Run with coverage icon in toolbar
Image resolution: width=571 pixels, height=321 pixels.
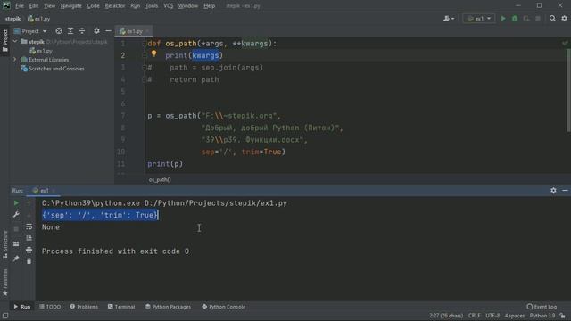526,18
